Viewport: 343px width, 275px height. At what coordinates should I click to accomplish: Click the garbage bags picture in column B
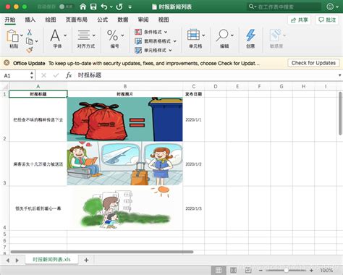click(x=125, y=119)
